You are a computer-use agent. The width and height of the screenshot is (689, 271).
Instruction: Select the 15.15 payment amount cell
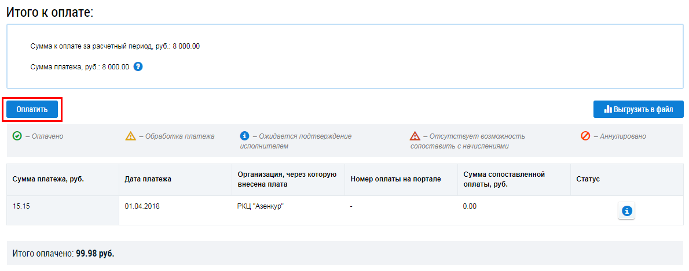21,206
